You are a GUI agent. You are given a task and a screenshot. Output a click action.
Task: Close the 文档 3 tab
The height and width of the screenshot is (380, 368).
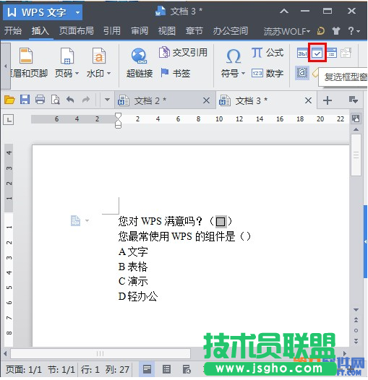pyautogui.click(x=308, y=100)
